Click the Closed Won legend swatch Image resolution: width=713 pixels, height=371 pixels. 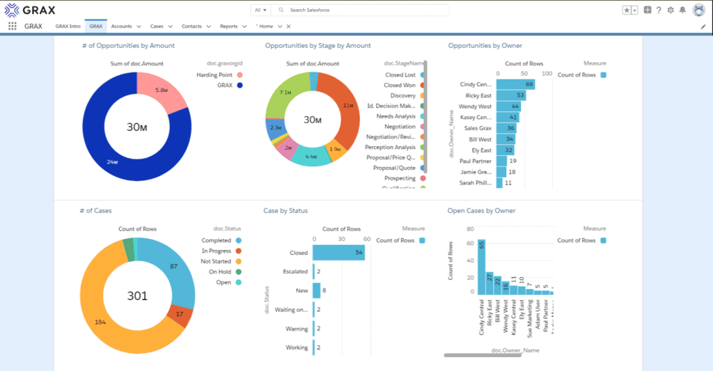click(x=423, y=85)
